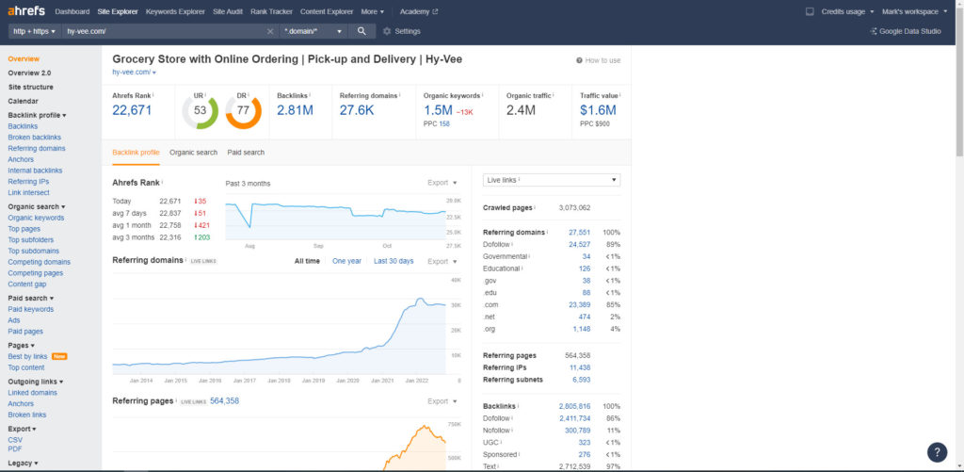Click the 1.5M organic keywords value
Image resolution: width=964 pixels, height=472 pixels.
click(437, 110)
